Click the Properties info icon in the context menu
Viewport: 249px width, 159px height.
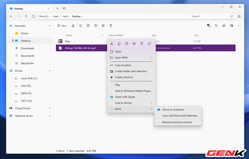(149, 44)
